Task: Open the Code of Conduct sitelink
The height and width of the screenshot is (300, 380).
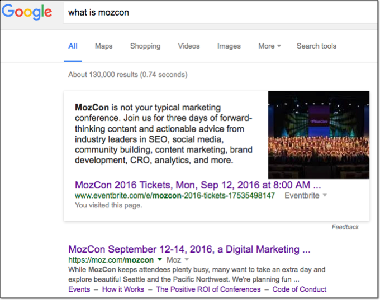Action: (299, 289)
